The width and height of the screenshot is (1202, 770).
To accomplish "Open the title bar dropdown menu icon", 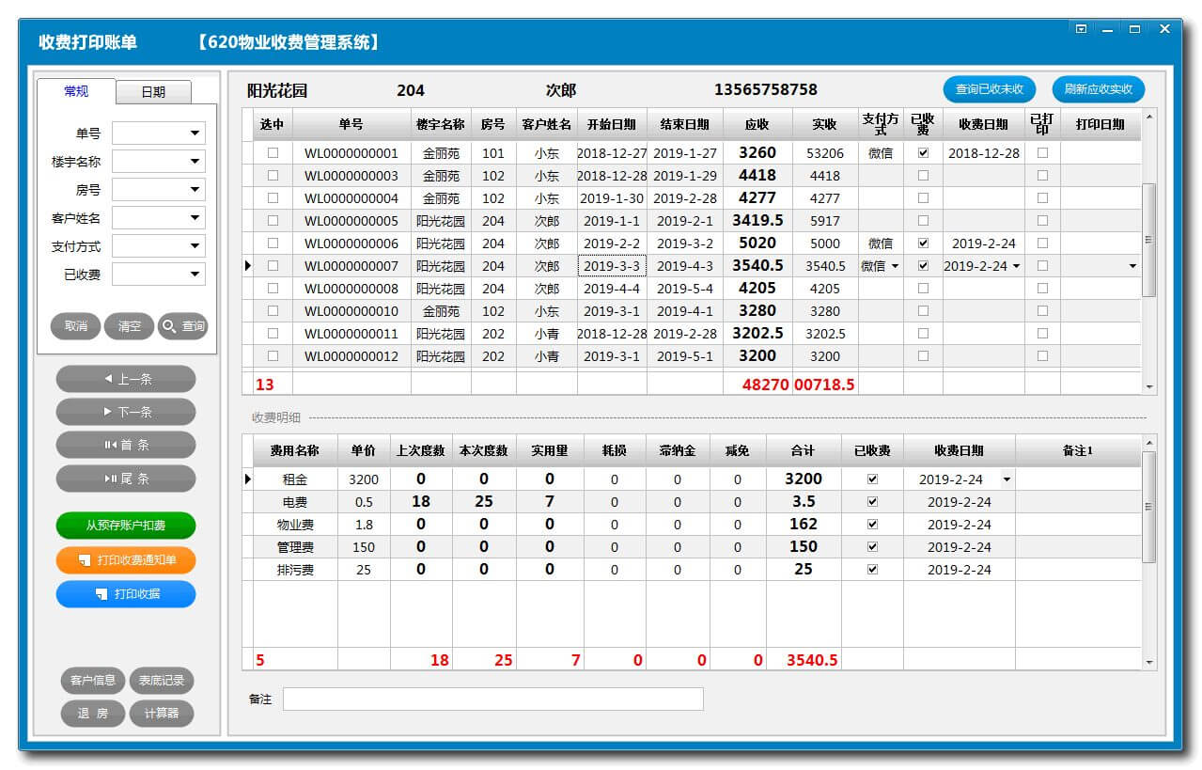I will (1081, 30).
